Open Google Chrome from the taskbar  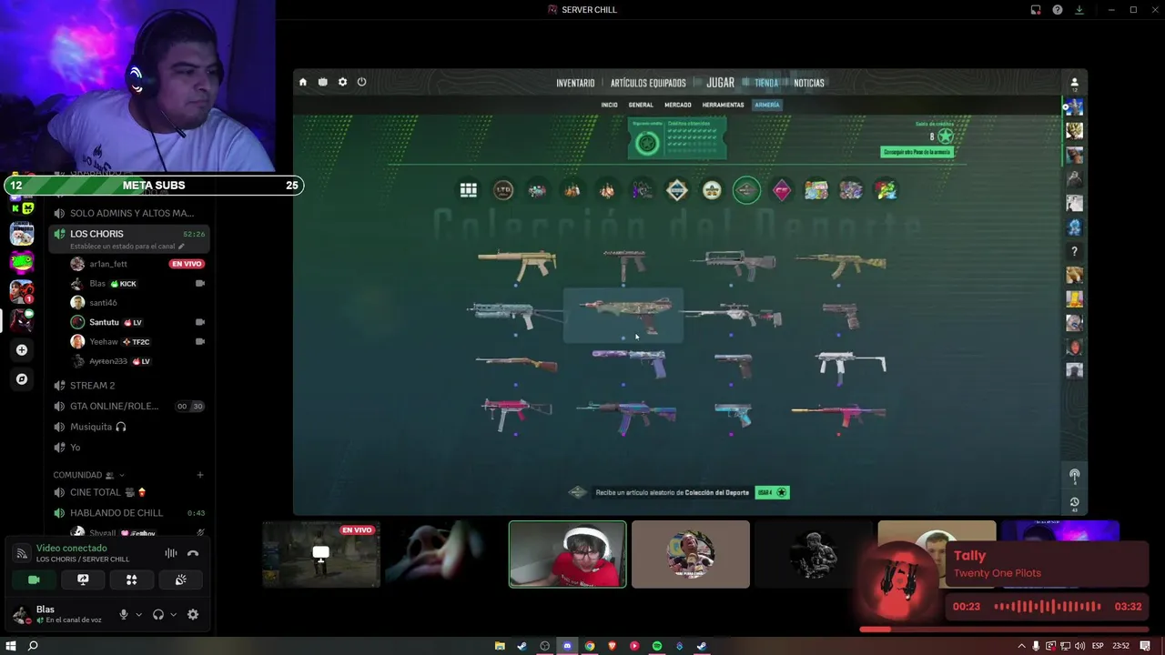coord(590,646)
